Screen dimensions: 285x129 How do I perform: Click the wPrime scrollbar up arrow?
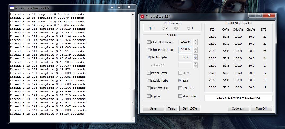point(133,14)
